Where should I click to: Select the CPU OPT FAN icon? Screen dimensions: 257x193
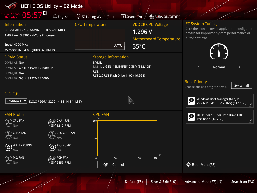(x=52, y=135)
